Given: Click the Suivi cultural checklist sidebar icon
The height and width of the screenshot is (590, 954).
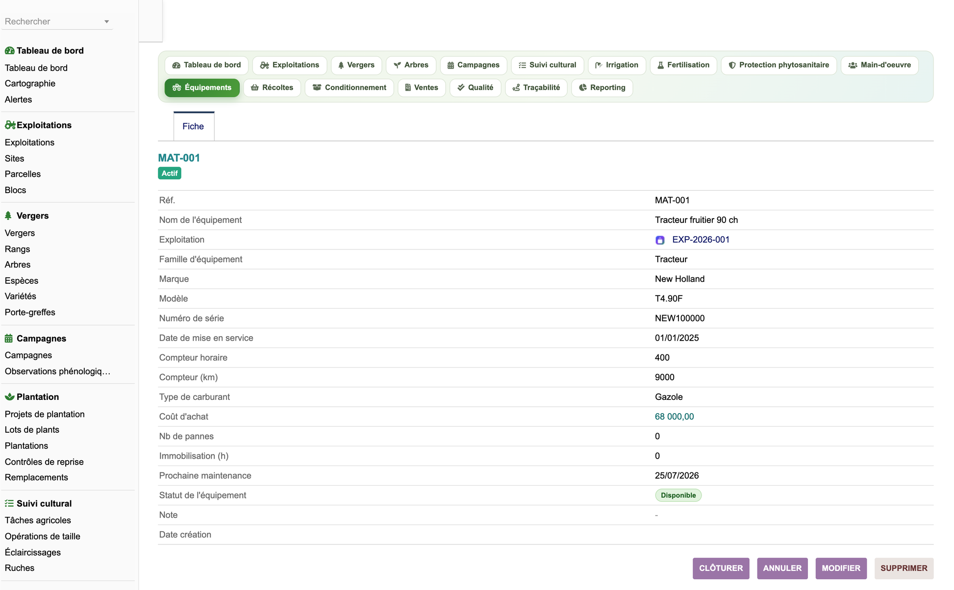Looking at the screenshot, I should (x=9, y=503).
